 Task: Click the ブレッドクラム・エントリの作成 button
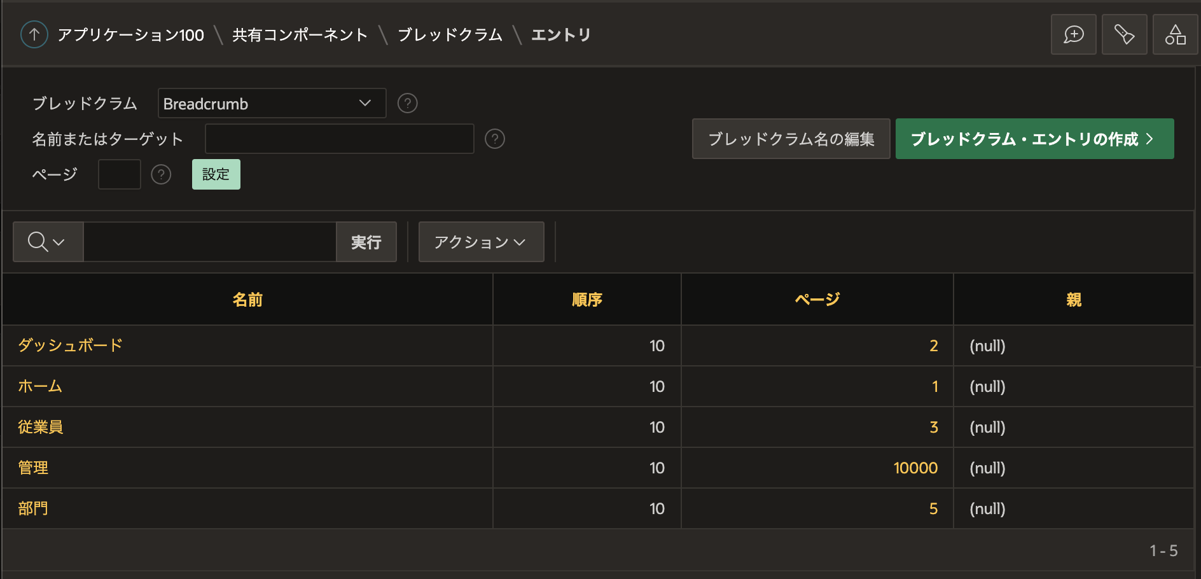(1034, 139)
